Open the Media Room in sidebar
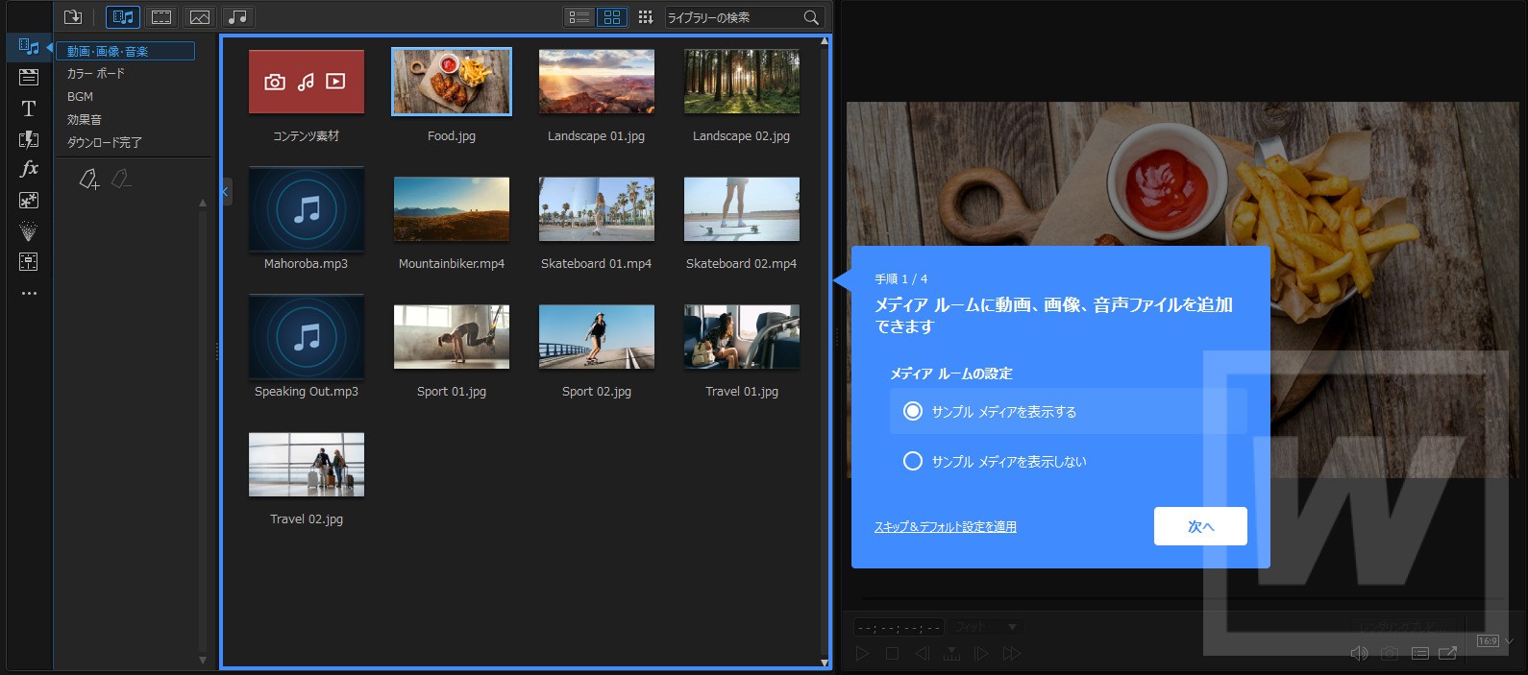 29,46
